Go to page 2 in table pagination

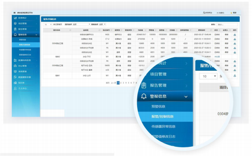coord(121,83)
